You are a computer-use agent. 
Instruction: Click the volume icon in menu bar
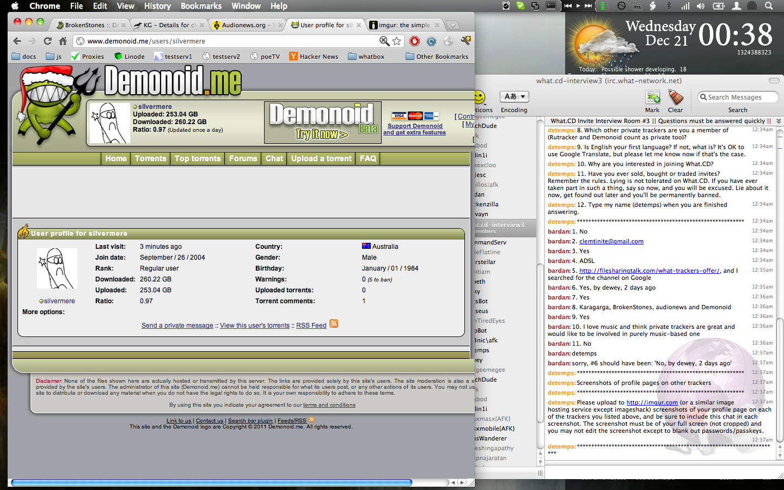coord(701,6)
